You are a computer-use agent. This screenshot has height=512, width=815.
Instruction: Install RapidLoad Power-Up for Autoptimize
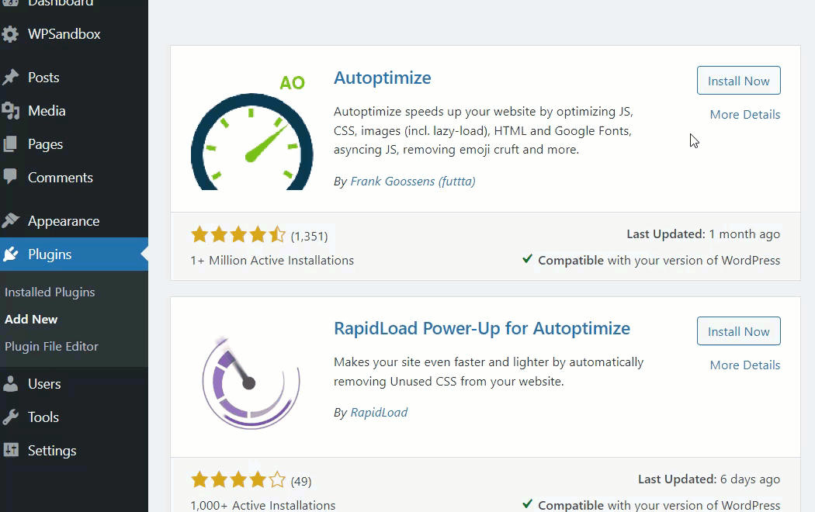(739, 331)
